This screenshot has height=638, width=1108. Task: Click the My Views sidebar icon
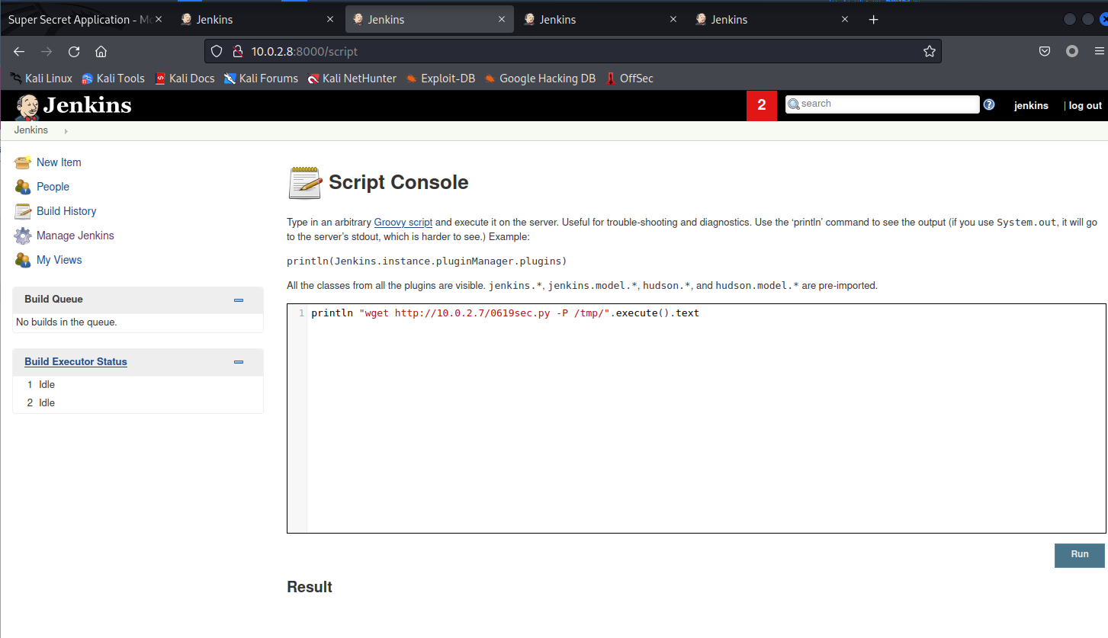point(23,260)
